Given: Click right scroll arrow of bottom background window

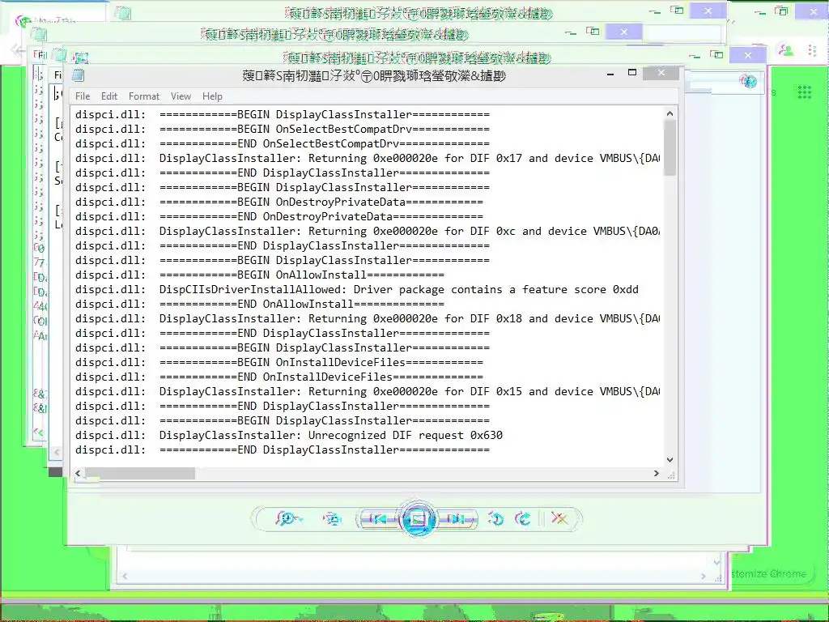Looking at the screenshot, I should (704, 576).
